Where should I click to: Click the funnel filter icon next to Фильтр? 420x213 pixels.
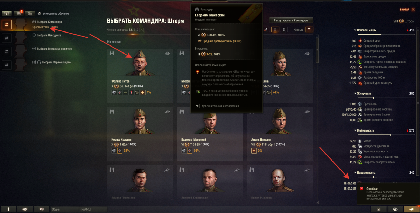point(309,29)
